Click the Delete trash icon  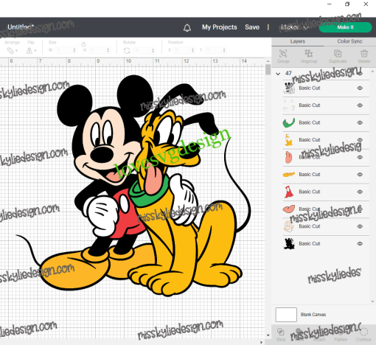click(364, 53)
